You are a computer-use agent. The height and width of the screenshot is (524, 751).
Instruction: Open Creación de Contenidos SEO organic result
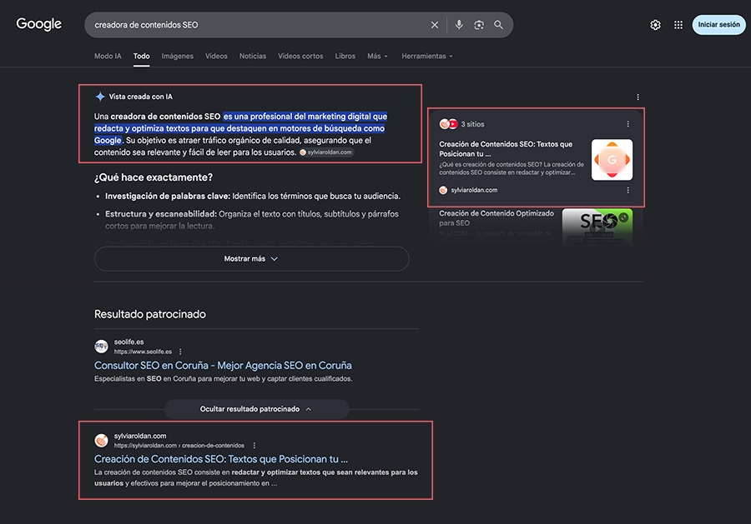click(x=221, y=459)
